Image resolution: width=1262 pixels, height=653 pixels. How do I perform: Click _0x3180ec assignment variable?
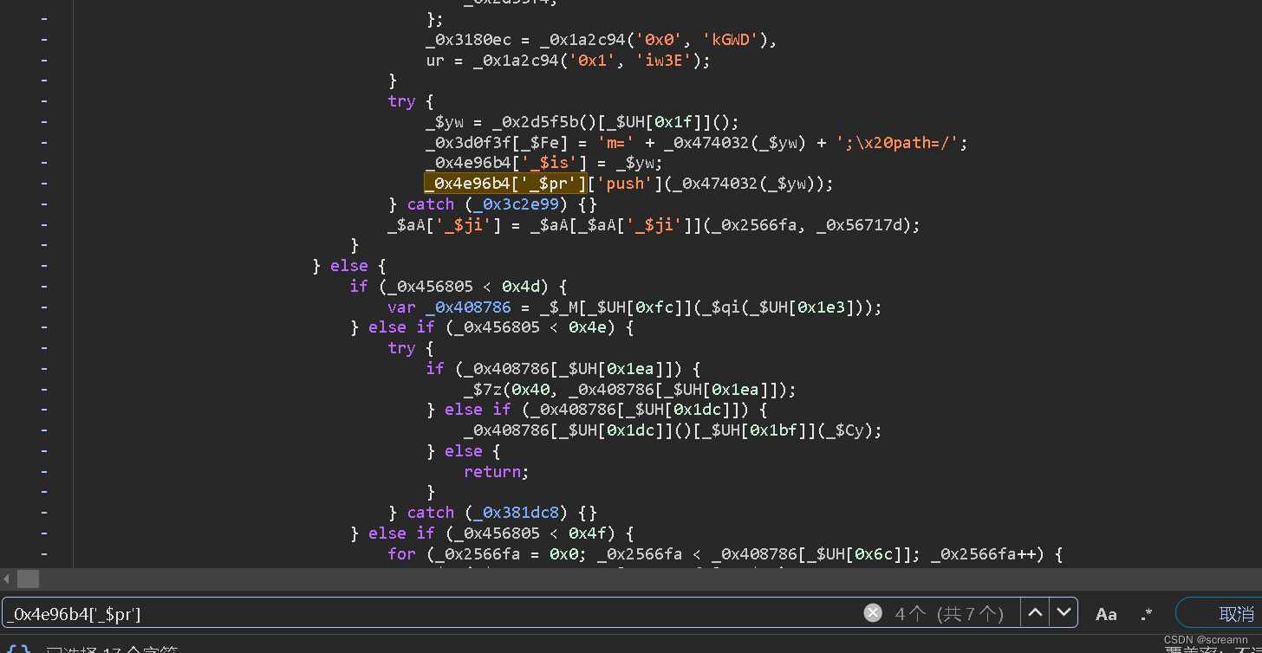tap(468, 40)
